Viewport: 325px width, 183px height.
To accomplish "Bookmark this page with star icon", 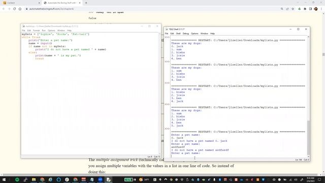I will (x=292, y=9).
